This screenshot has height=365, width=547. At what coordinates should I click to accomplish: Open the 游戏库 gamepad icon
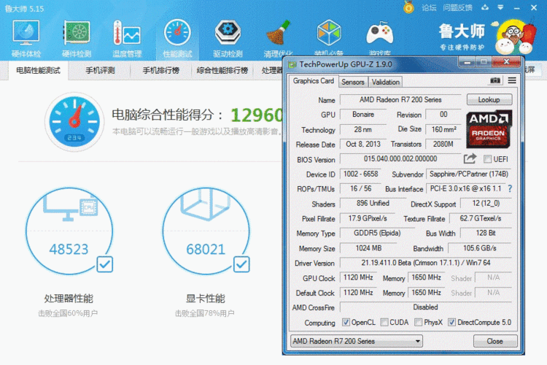[379, 36]
